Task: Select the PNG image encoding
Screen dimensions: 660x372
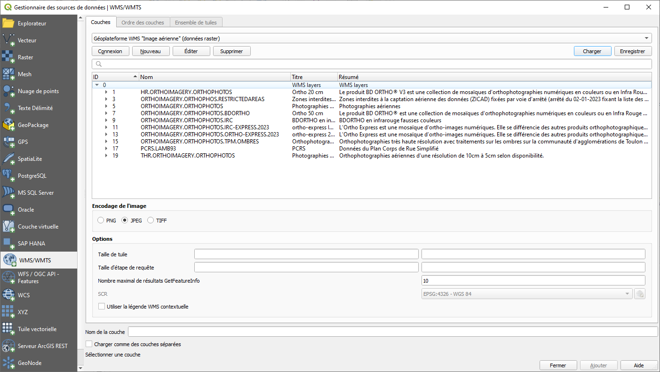Action: click(x=101, y=221)
